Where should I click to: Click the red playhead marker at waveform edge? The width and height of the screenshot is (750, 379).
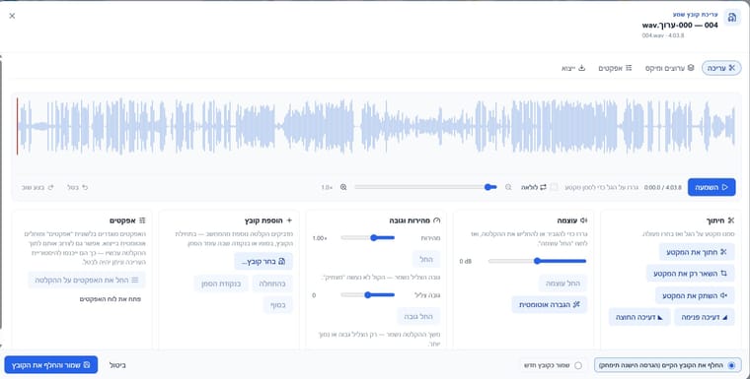(17, 126)
